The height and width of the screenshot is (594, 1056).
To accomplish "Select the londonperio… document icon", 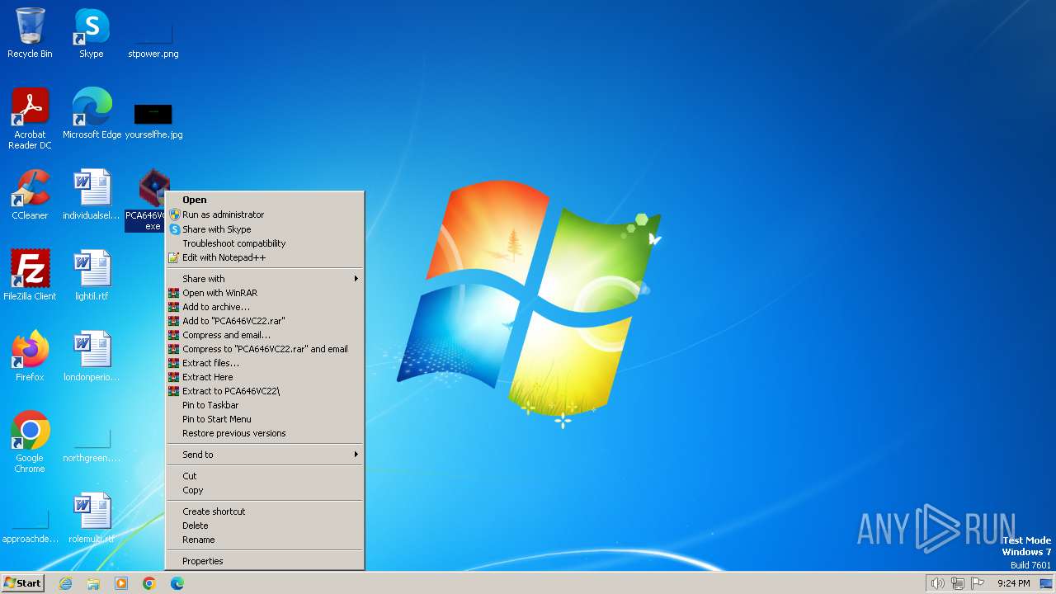I will click(x=92, y=356).
